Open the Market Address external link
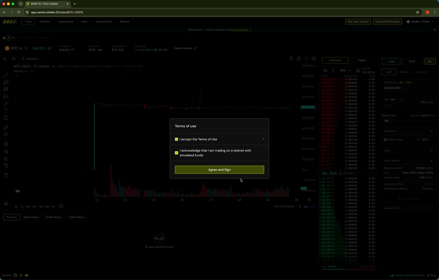Viewport: 439px width, 280px height. 185,48
